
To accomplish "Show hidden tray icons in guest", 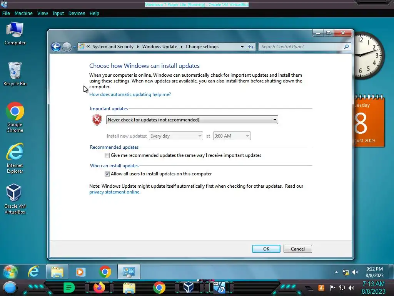I will (x=336, y=272).
